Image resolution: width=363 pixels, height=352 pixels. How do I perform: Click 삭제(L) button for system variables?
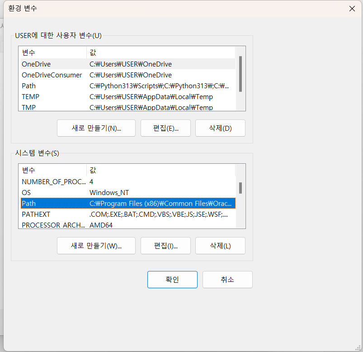pyautogui.click(x=220, y=246)
